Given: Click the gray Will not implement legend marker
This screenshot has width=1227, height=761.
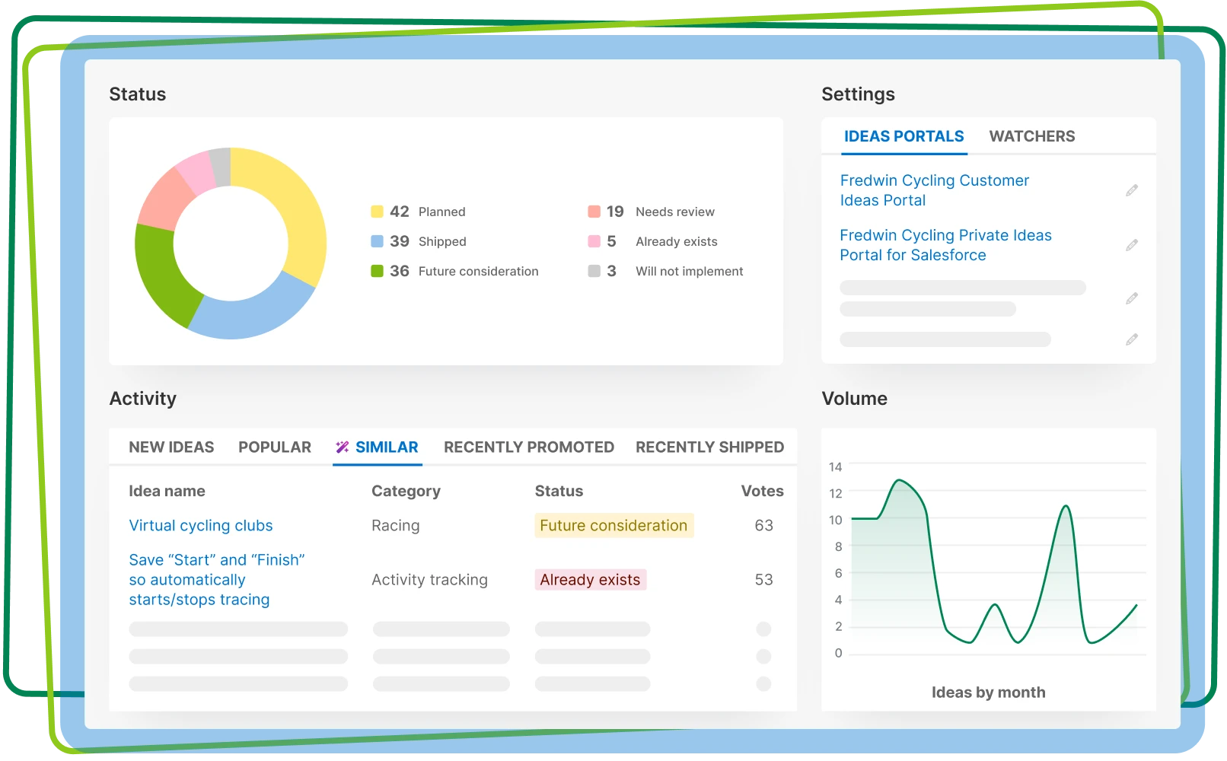Looking at the screenshot, I should [x=594, y=271].
